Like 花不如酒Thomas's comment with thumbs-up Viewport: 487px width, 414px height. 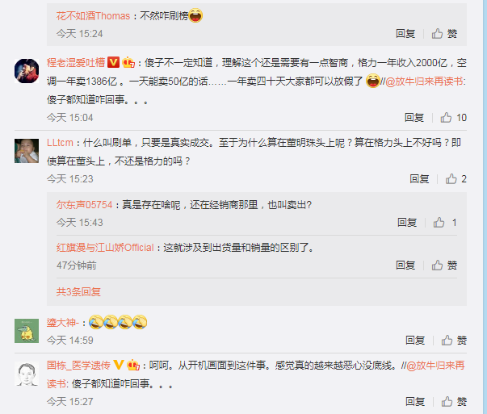[x=444, y=34]
